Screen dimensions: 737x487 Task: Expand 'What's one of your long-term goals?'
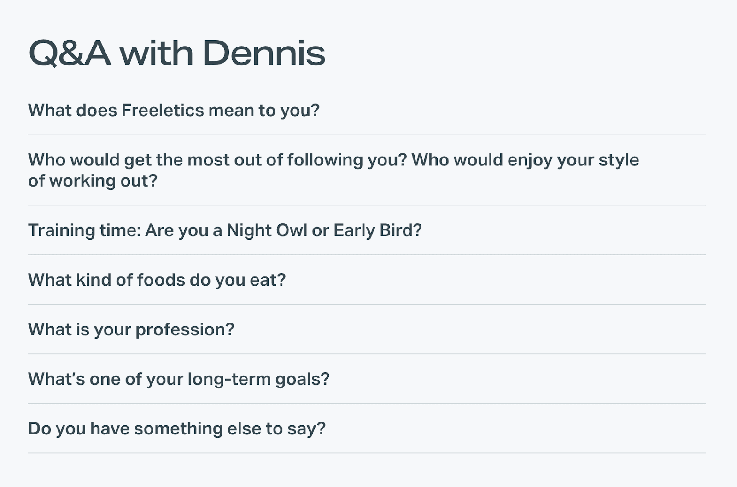(179, 379)
